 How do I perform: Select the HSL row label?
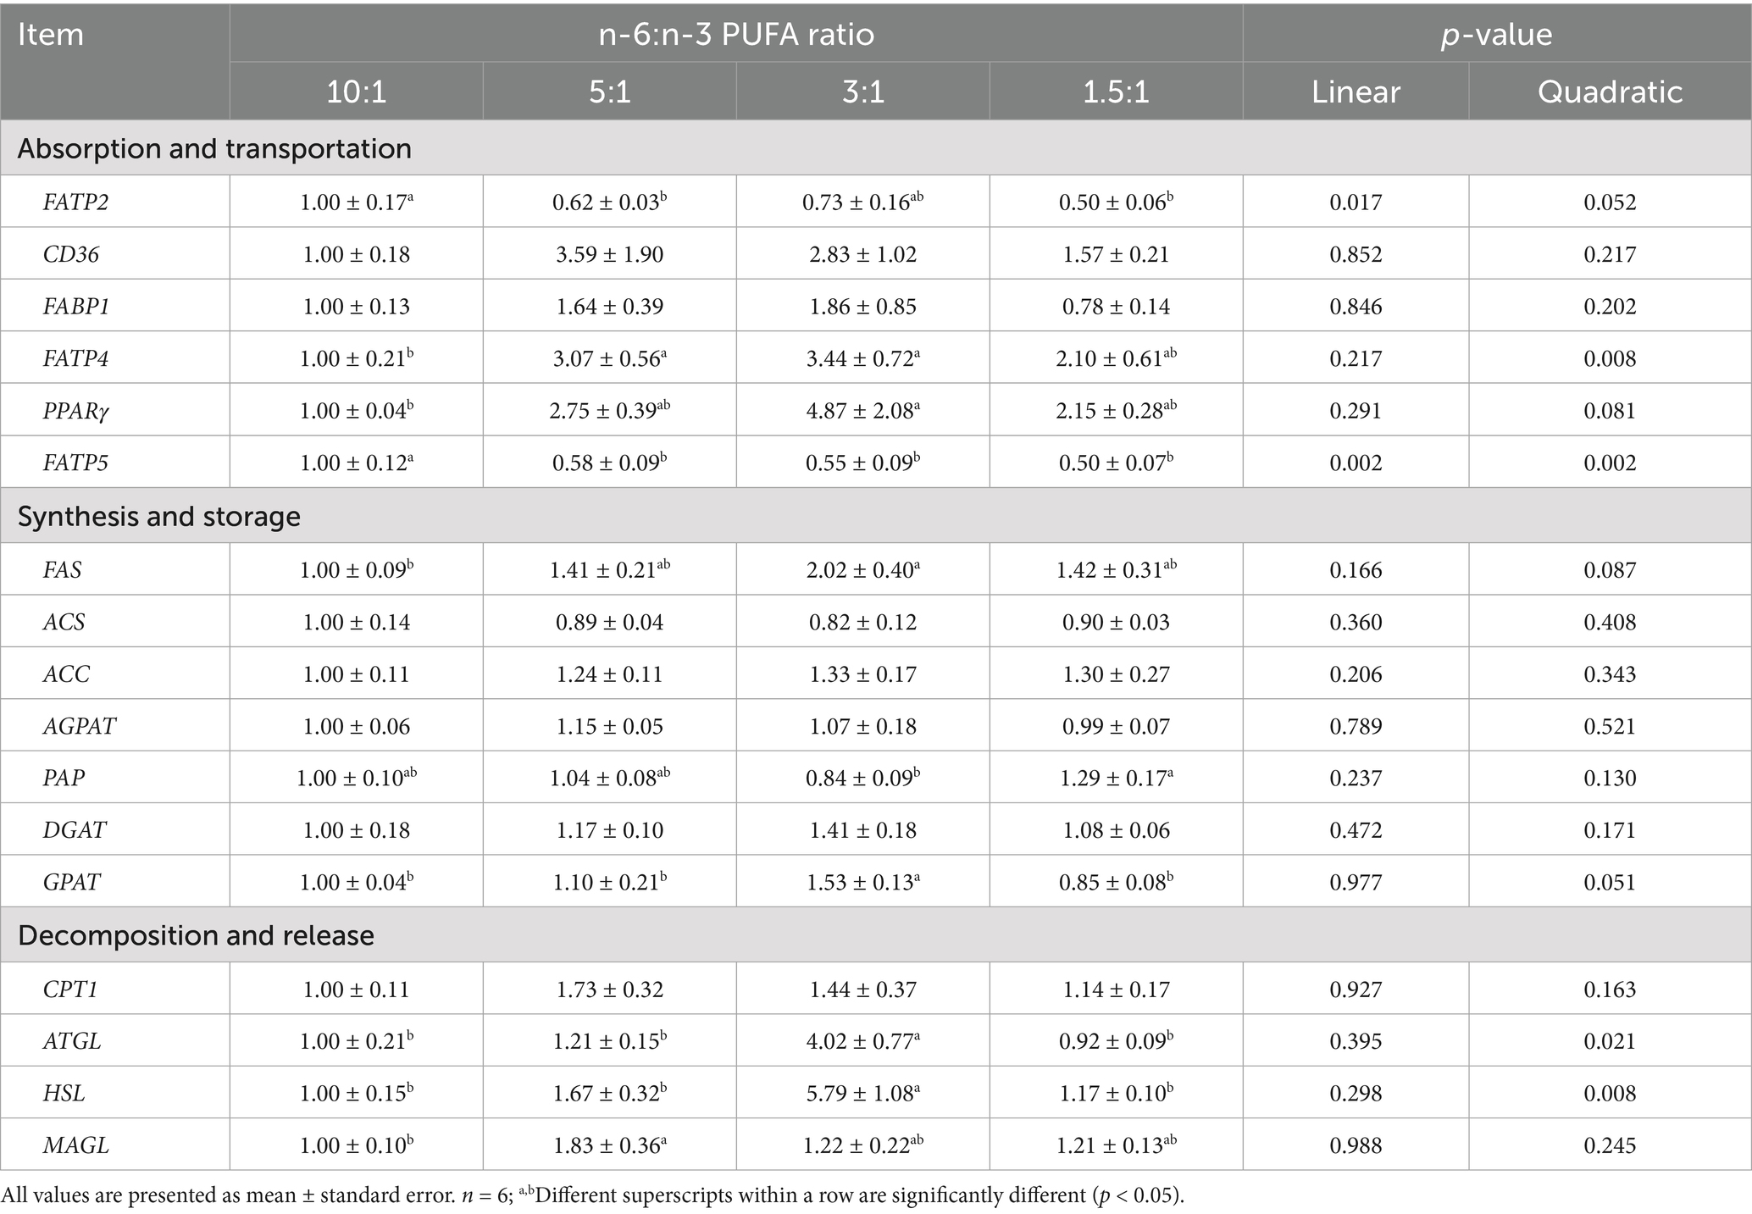[x=64, y=1093]
